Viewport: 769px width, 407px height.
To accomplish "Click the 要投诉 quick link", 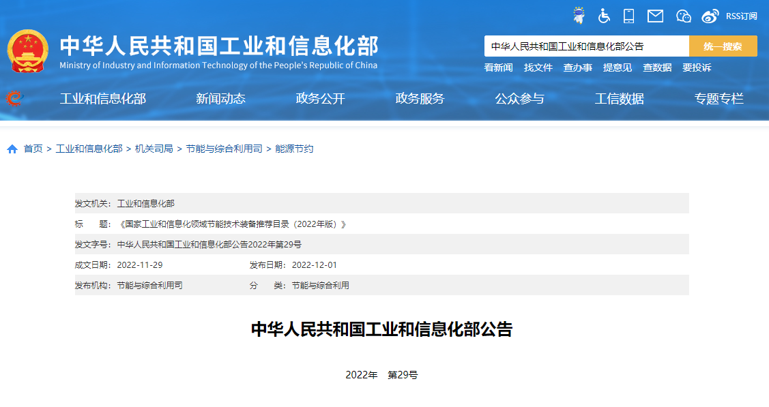I will click(696, 67).
